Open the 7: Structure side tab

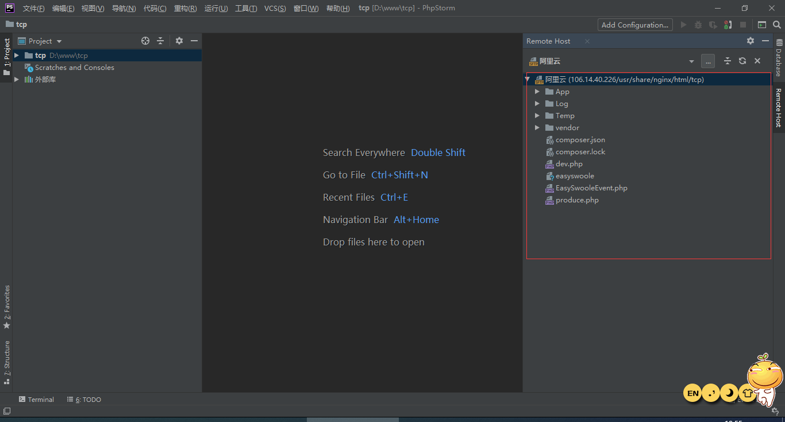point(6,362)
